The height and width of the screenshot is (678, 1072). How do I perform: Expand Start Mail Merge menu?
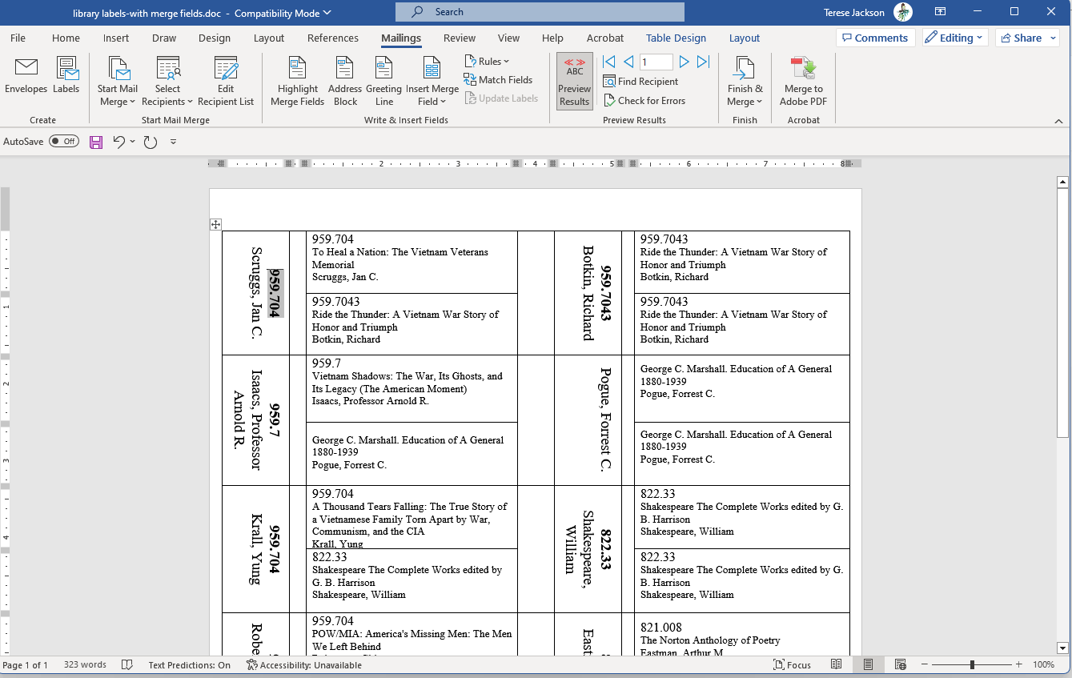click(x=118, y=82)
